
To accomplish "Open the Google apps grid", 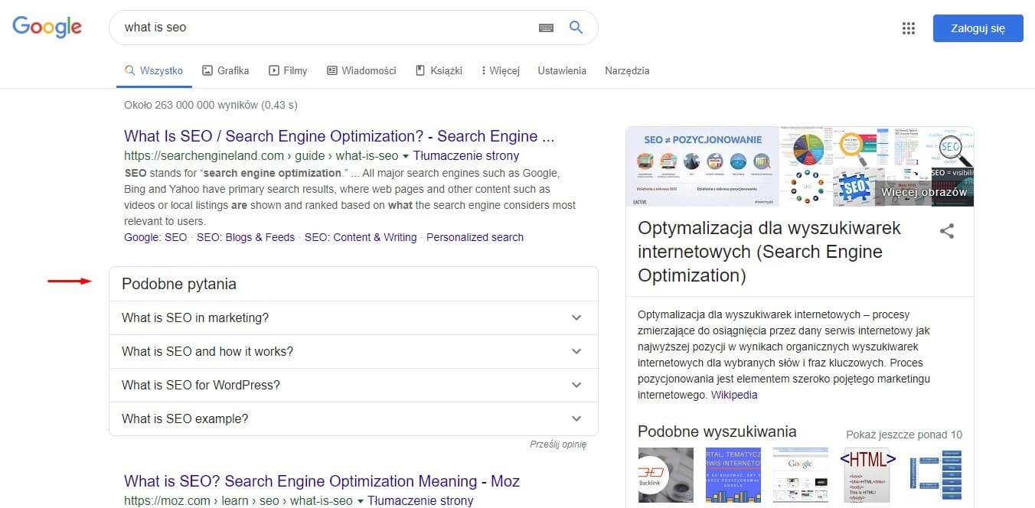I will pyautogui.click(x=909, y=28).
